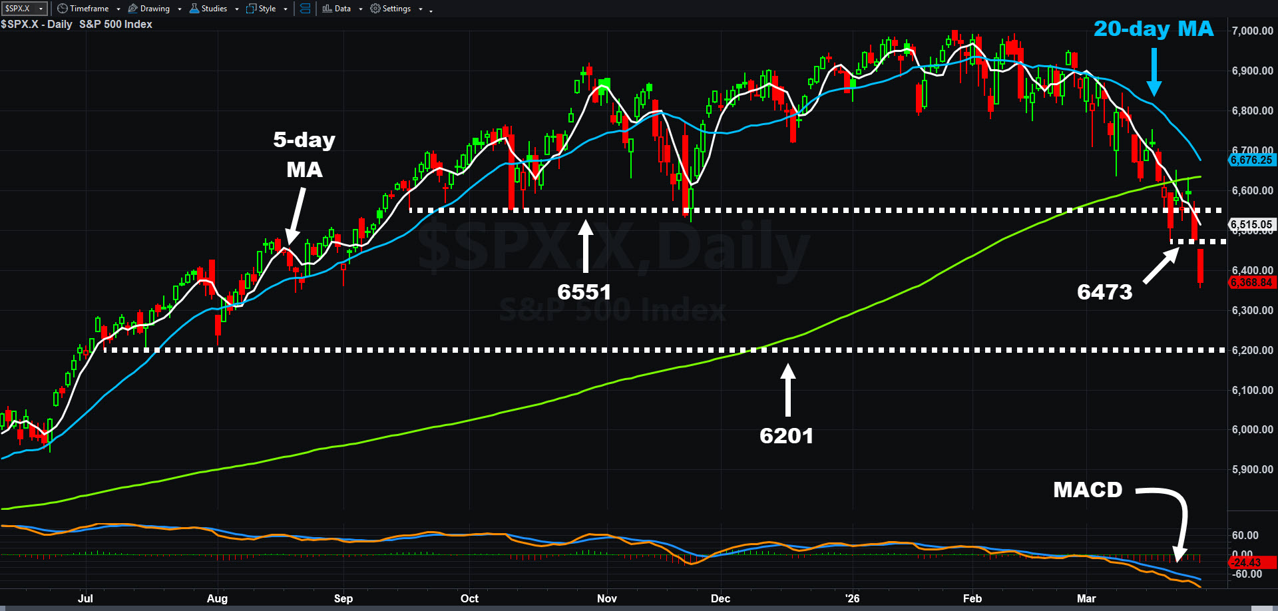This screenshot has height=611, width=1278.
Task: Expand the Studies dropdown arrow
Action: click(x=237, y=9)
